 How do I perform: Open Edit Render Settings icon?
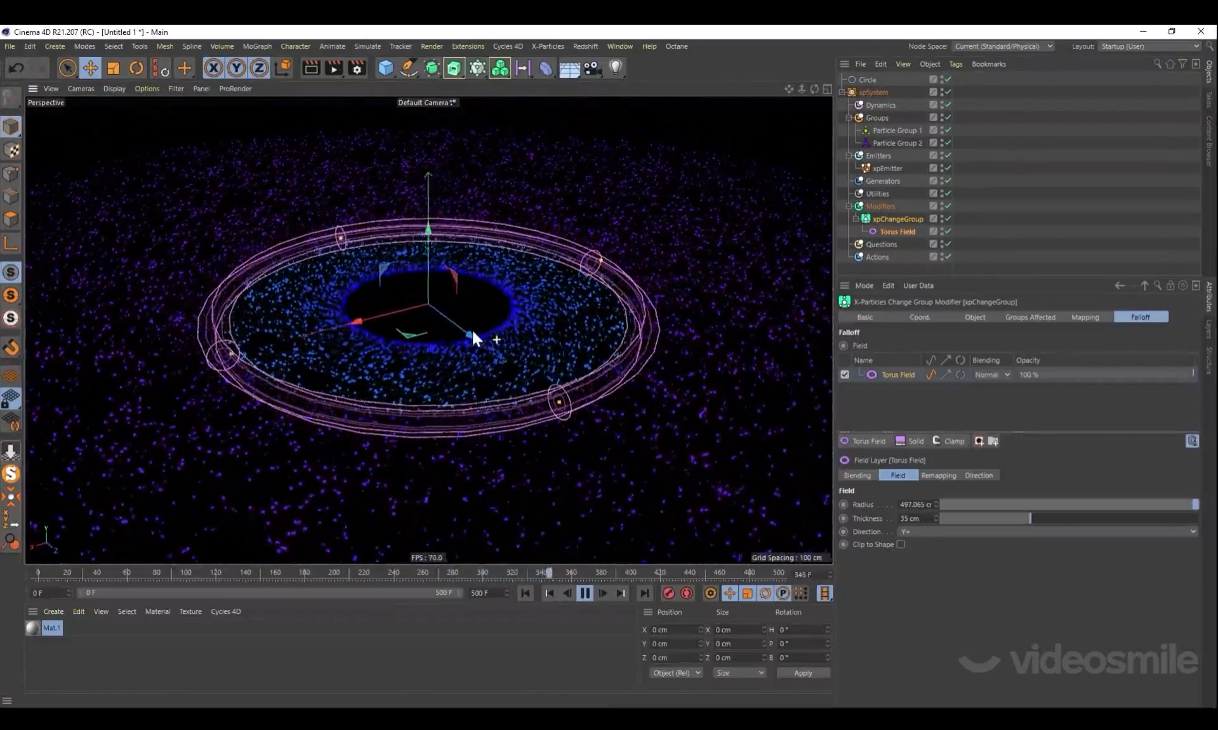357,68
